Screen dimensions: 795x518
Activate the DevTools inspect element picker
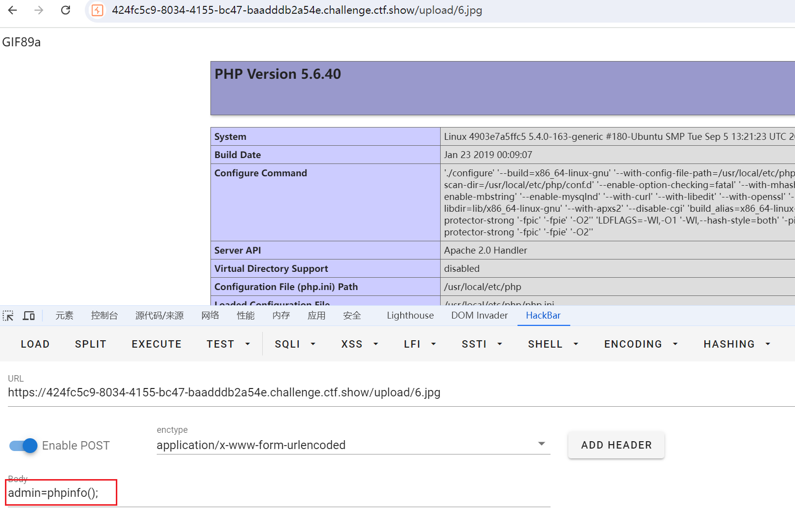click(x=8, y=316)
